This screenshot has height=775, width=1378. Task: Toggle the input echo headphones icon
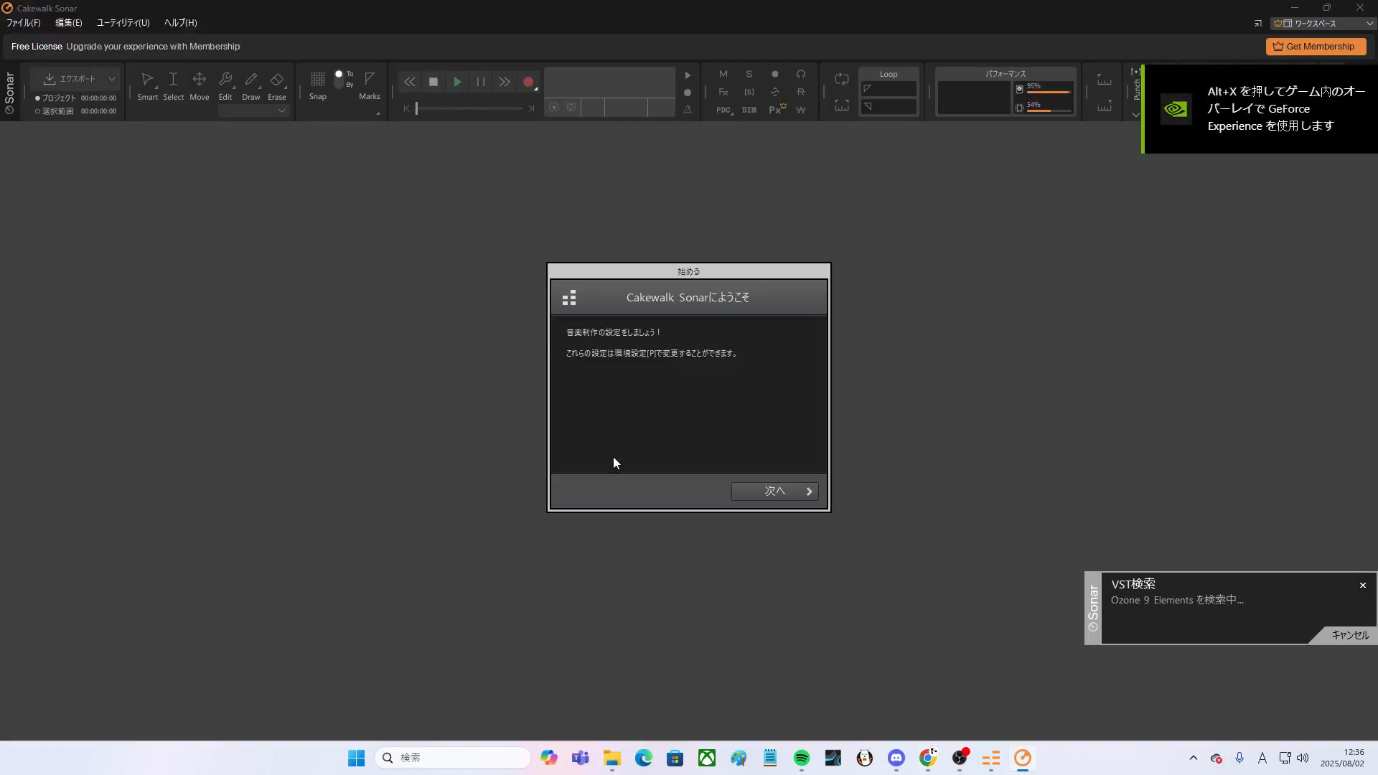pyautogui.click(x=801, y=74)
